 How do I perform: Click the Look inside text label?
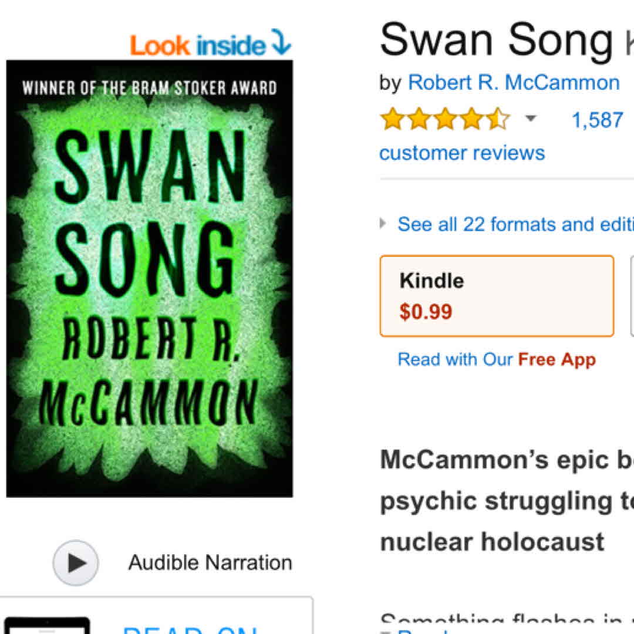tap(198, 46)
